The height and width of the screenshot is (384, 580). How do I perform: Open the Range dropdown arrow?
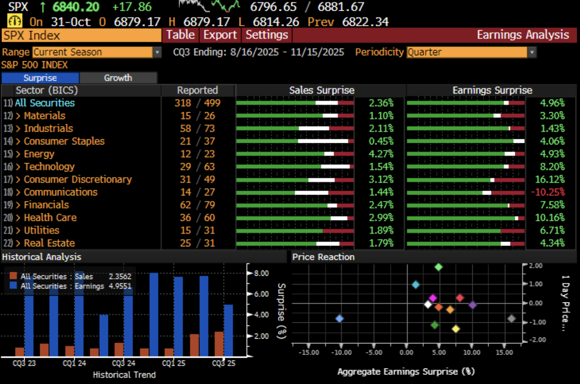(157, 52)
